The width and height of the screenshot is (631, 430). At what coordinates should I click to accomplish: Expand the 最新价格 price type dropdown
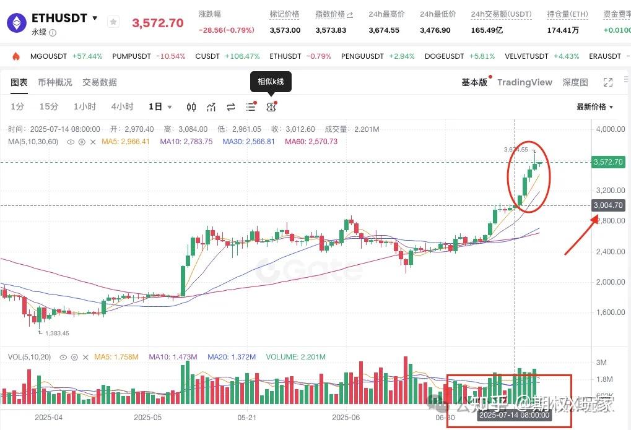tap(595, 107)
